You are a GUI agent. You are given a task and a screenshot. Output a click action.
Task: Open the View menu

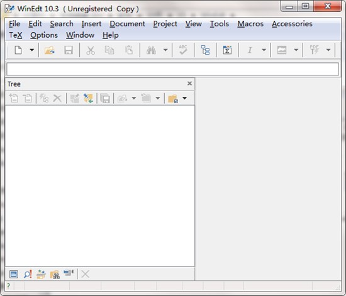(193, 24)
